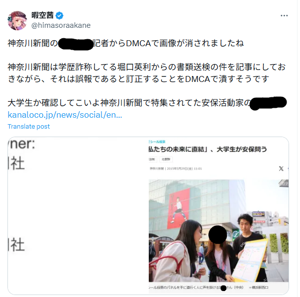The image size is (300, 297).
Task: Click the headline 大学生が安保問う
Action: pyautogui.click(x=242, y=149)
